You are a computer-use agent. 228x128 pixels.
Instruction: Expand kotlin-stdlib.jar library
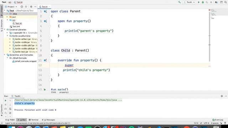(x=10, y=42)
